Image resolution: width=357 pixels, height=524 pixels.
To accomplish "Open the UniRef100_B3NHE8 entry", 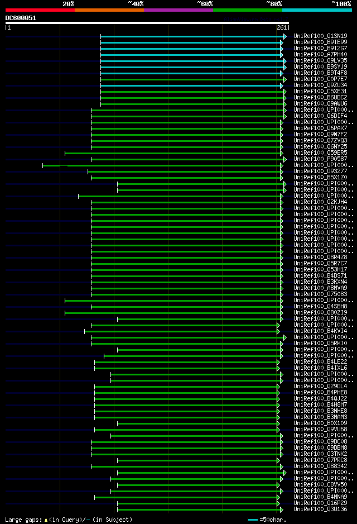I will coord(320,411).
